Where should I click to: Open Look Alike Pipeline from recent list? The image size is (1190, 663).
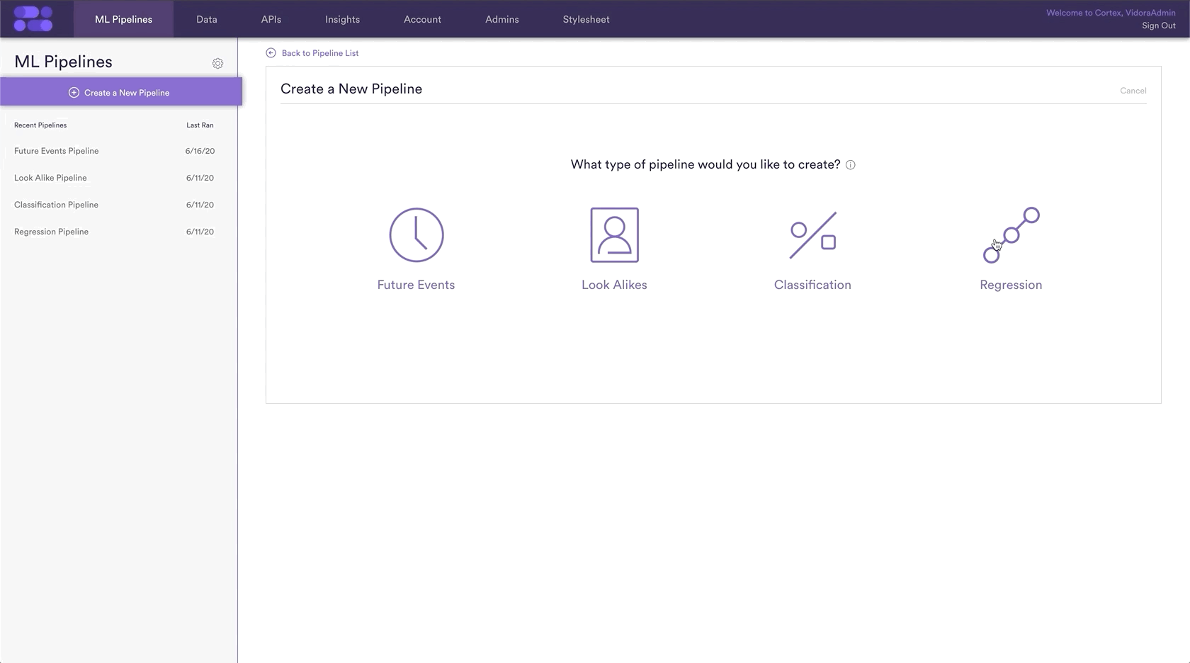click(x=50, y=178)
